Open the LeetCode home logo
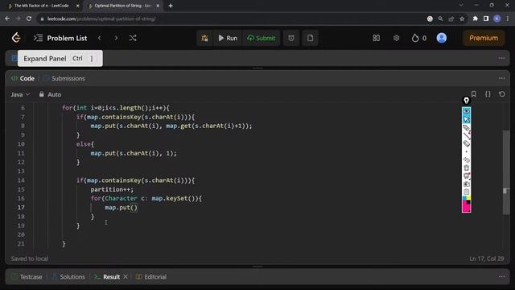The image size is (515, 290). [16, 38]
